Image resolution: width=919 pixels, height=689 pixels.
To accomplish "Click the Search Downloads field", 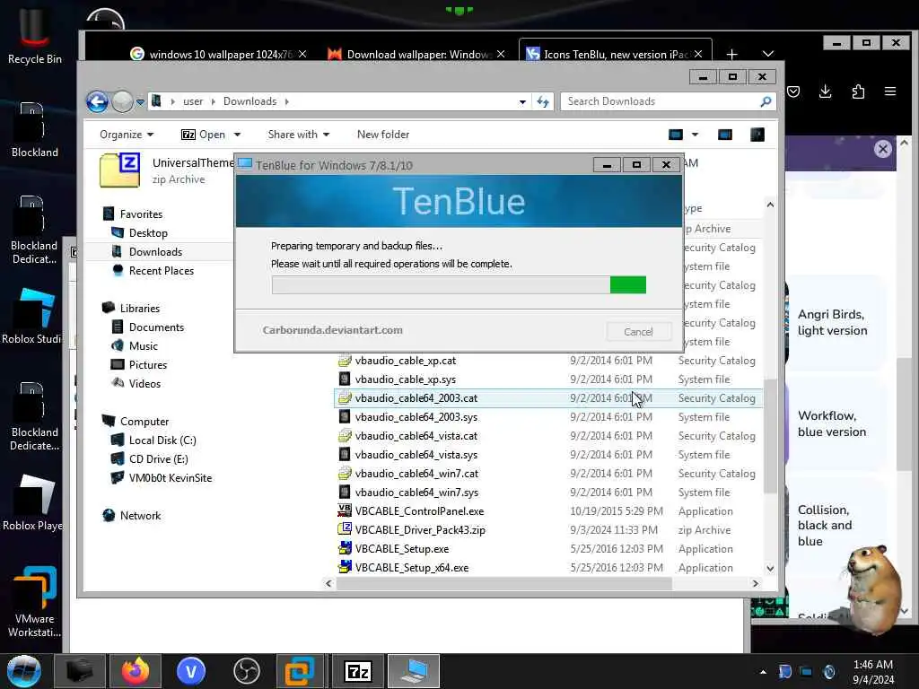I will pos(668,101).
